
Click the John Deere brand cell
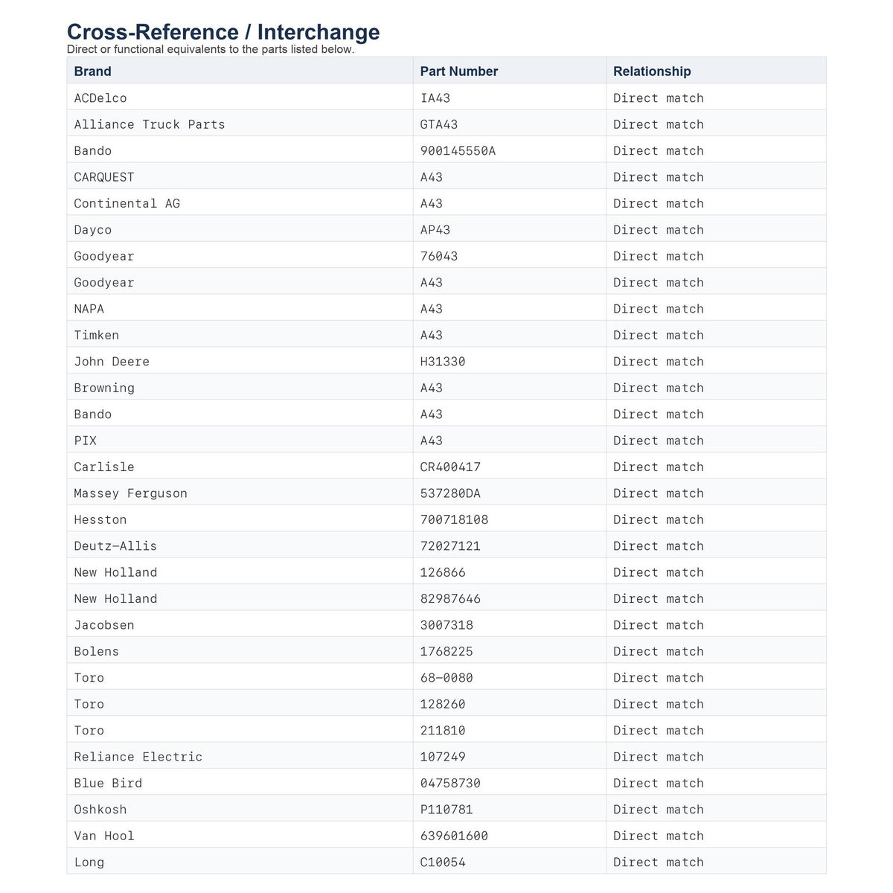[x=240, y=361]
